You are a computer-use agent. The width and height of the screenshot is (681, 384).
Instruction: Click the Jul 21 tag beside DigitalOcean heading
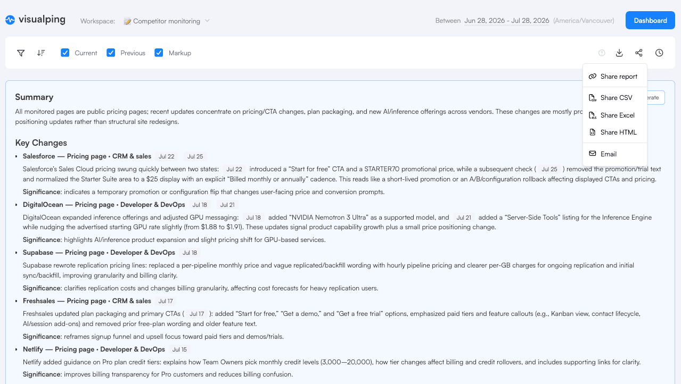[227, 205]
